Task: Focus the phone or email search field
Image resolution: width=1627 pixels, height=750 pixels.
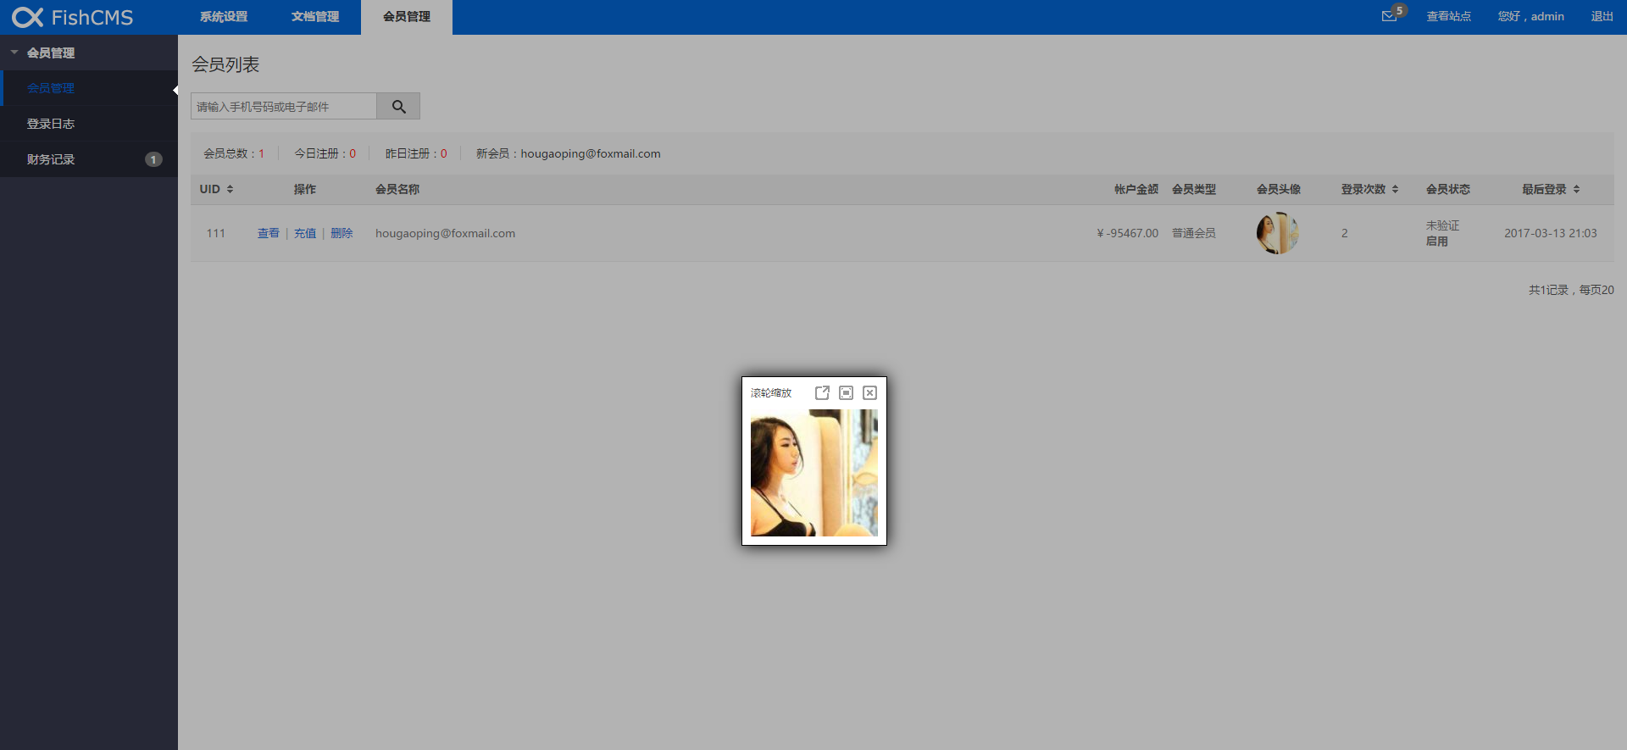Action: (x=284, y=106)
